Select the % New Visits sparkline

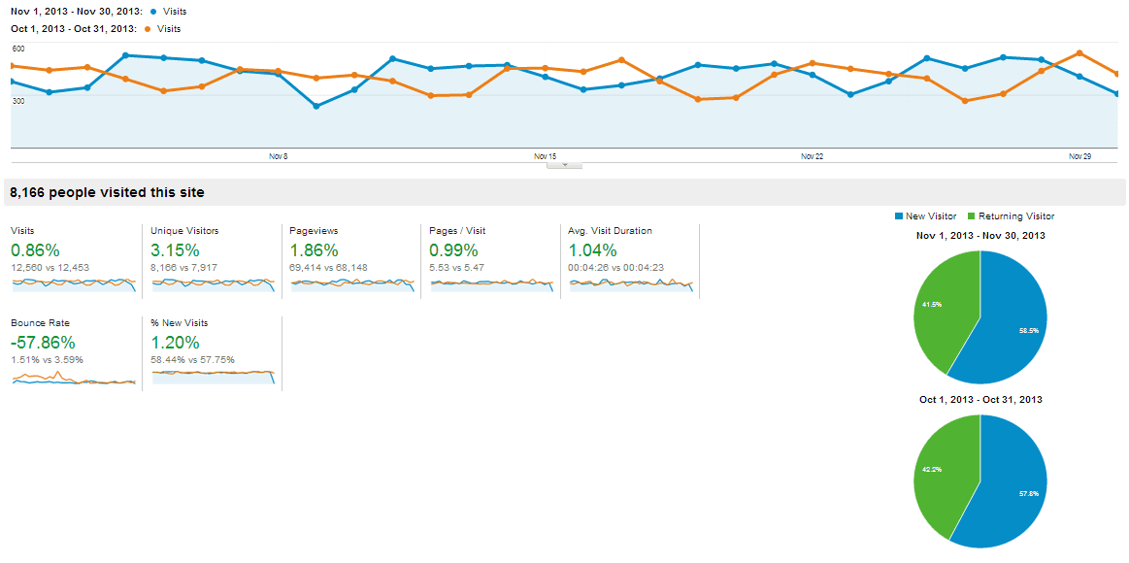point(214,378)
